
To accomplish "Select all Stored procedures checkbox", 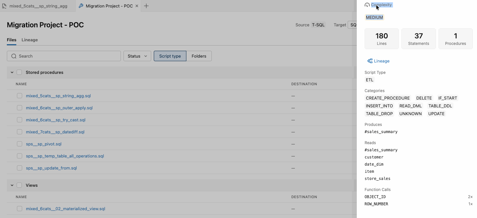I will [19, 72].
